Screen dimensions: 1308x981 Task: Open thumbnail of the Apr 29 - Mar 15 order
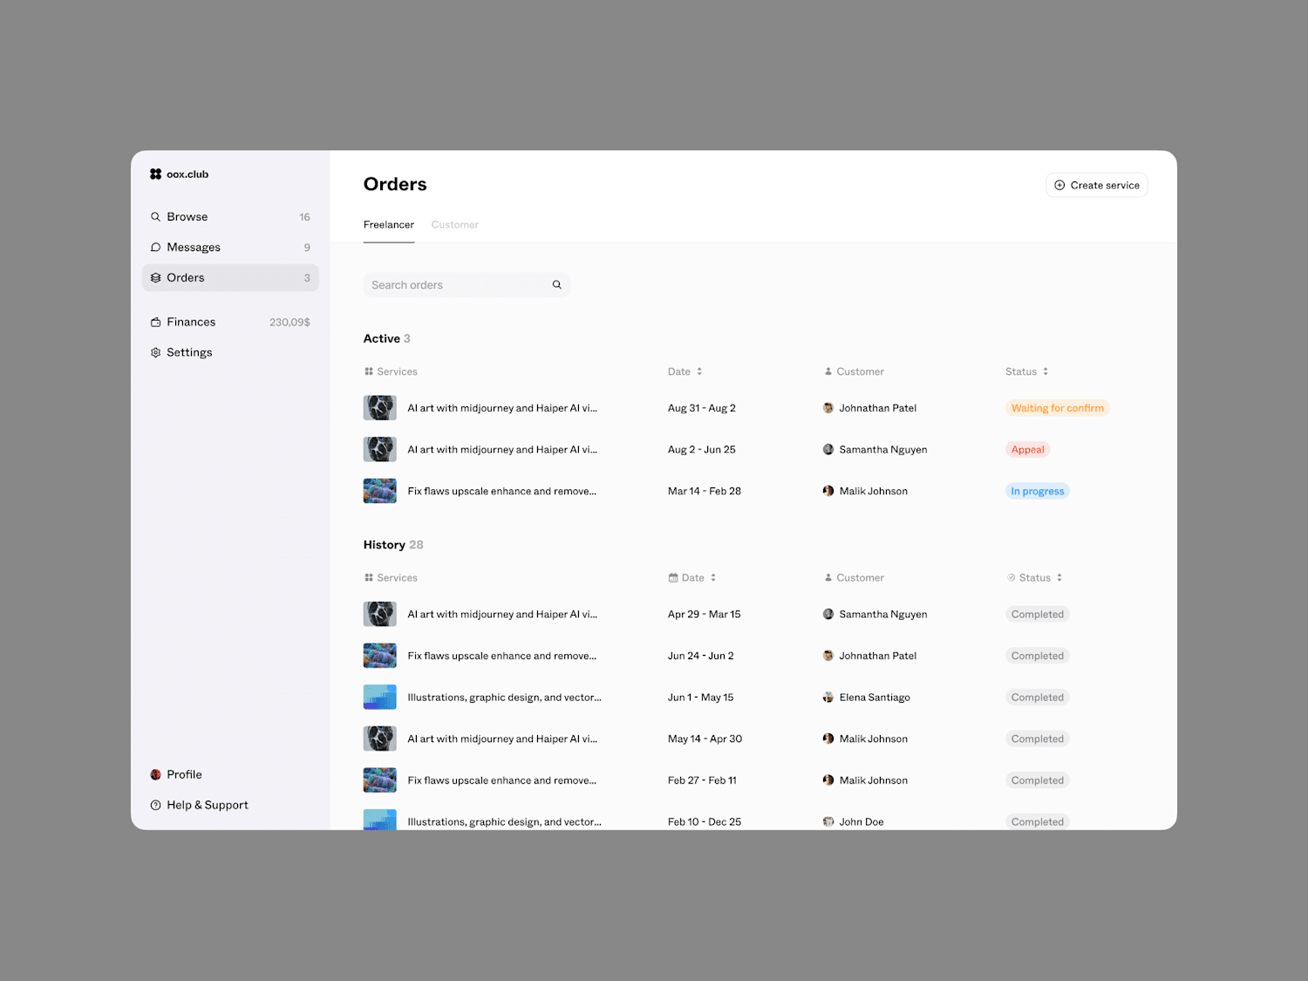(380, 615)
